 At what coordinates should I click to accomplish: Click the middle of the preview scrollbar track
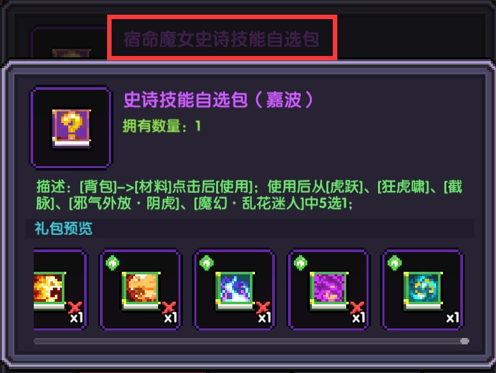tap(251, 341)
